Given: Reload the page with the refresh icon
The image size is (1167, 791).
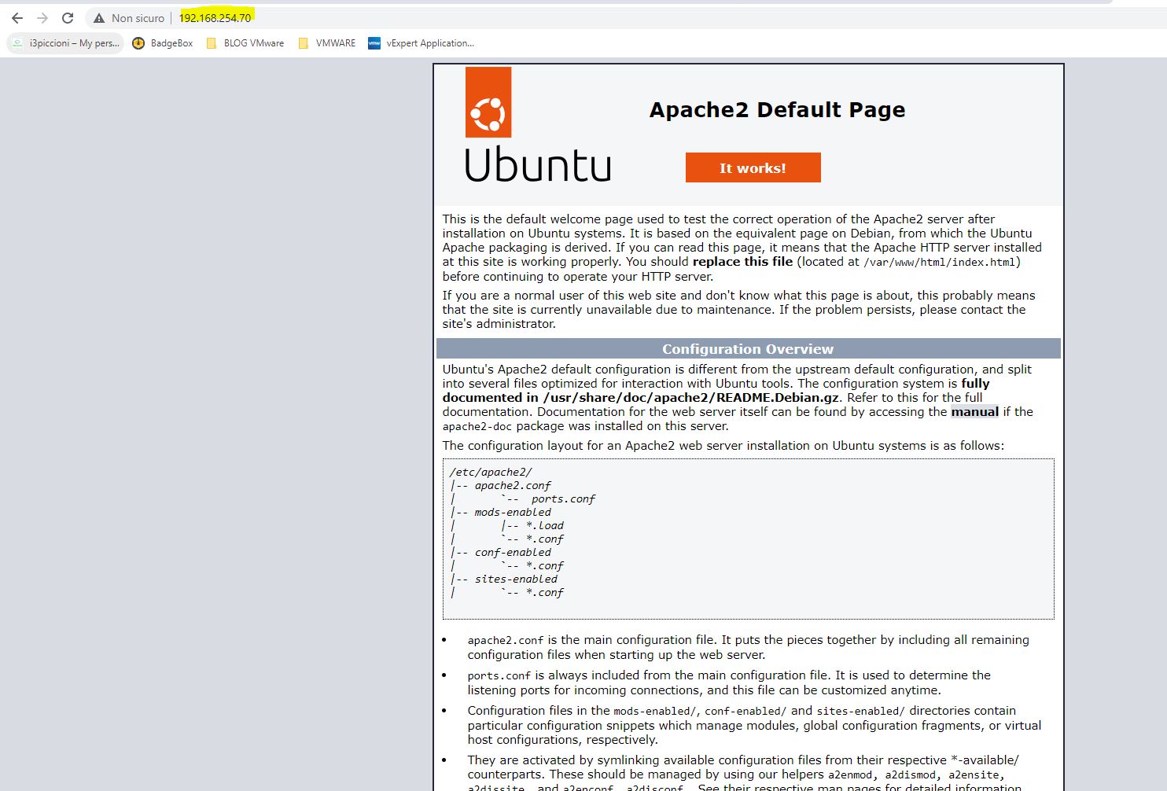Looking at the screenshot, I should click(68, 18).
